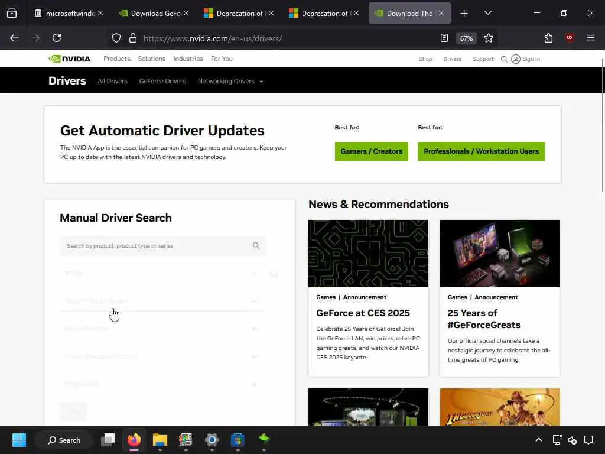605x454 pixels.
Task: Click the page zoom 67% indicator
Action: 466,38
